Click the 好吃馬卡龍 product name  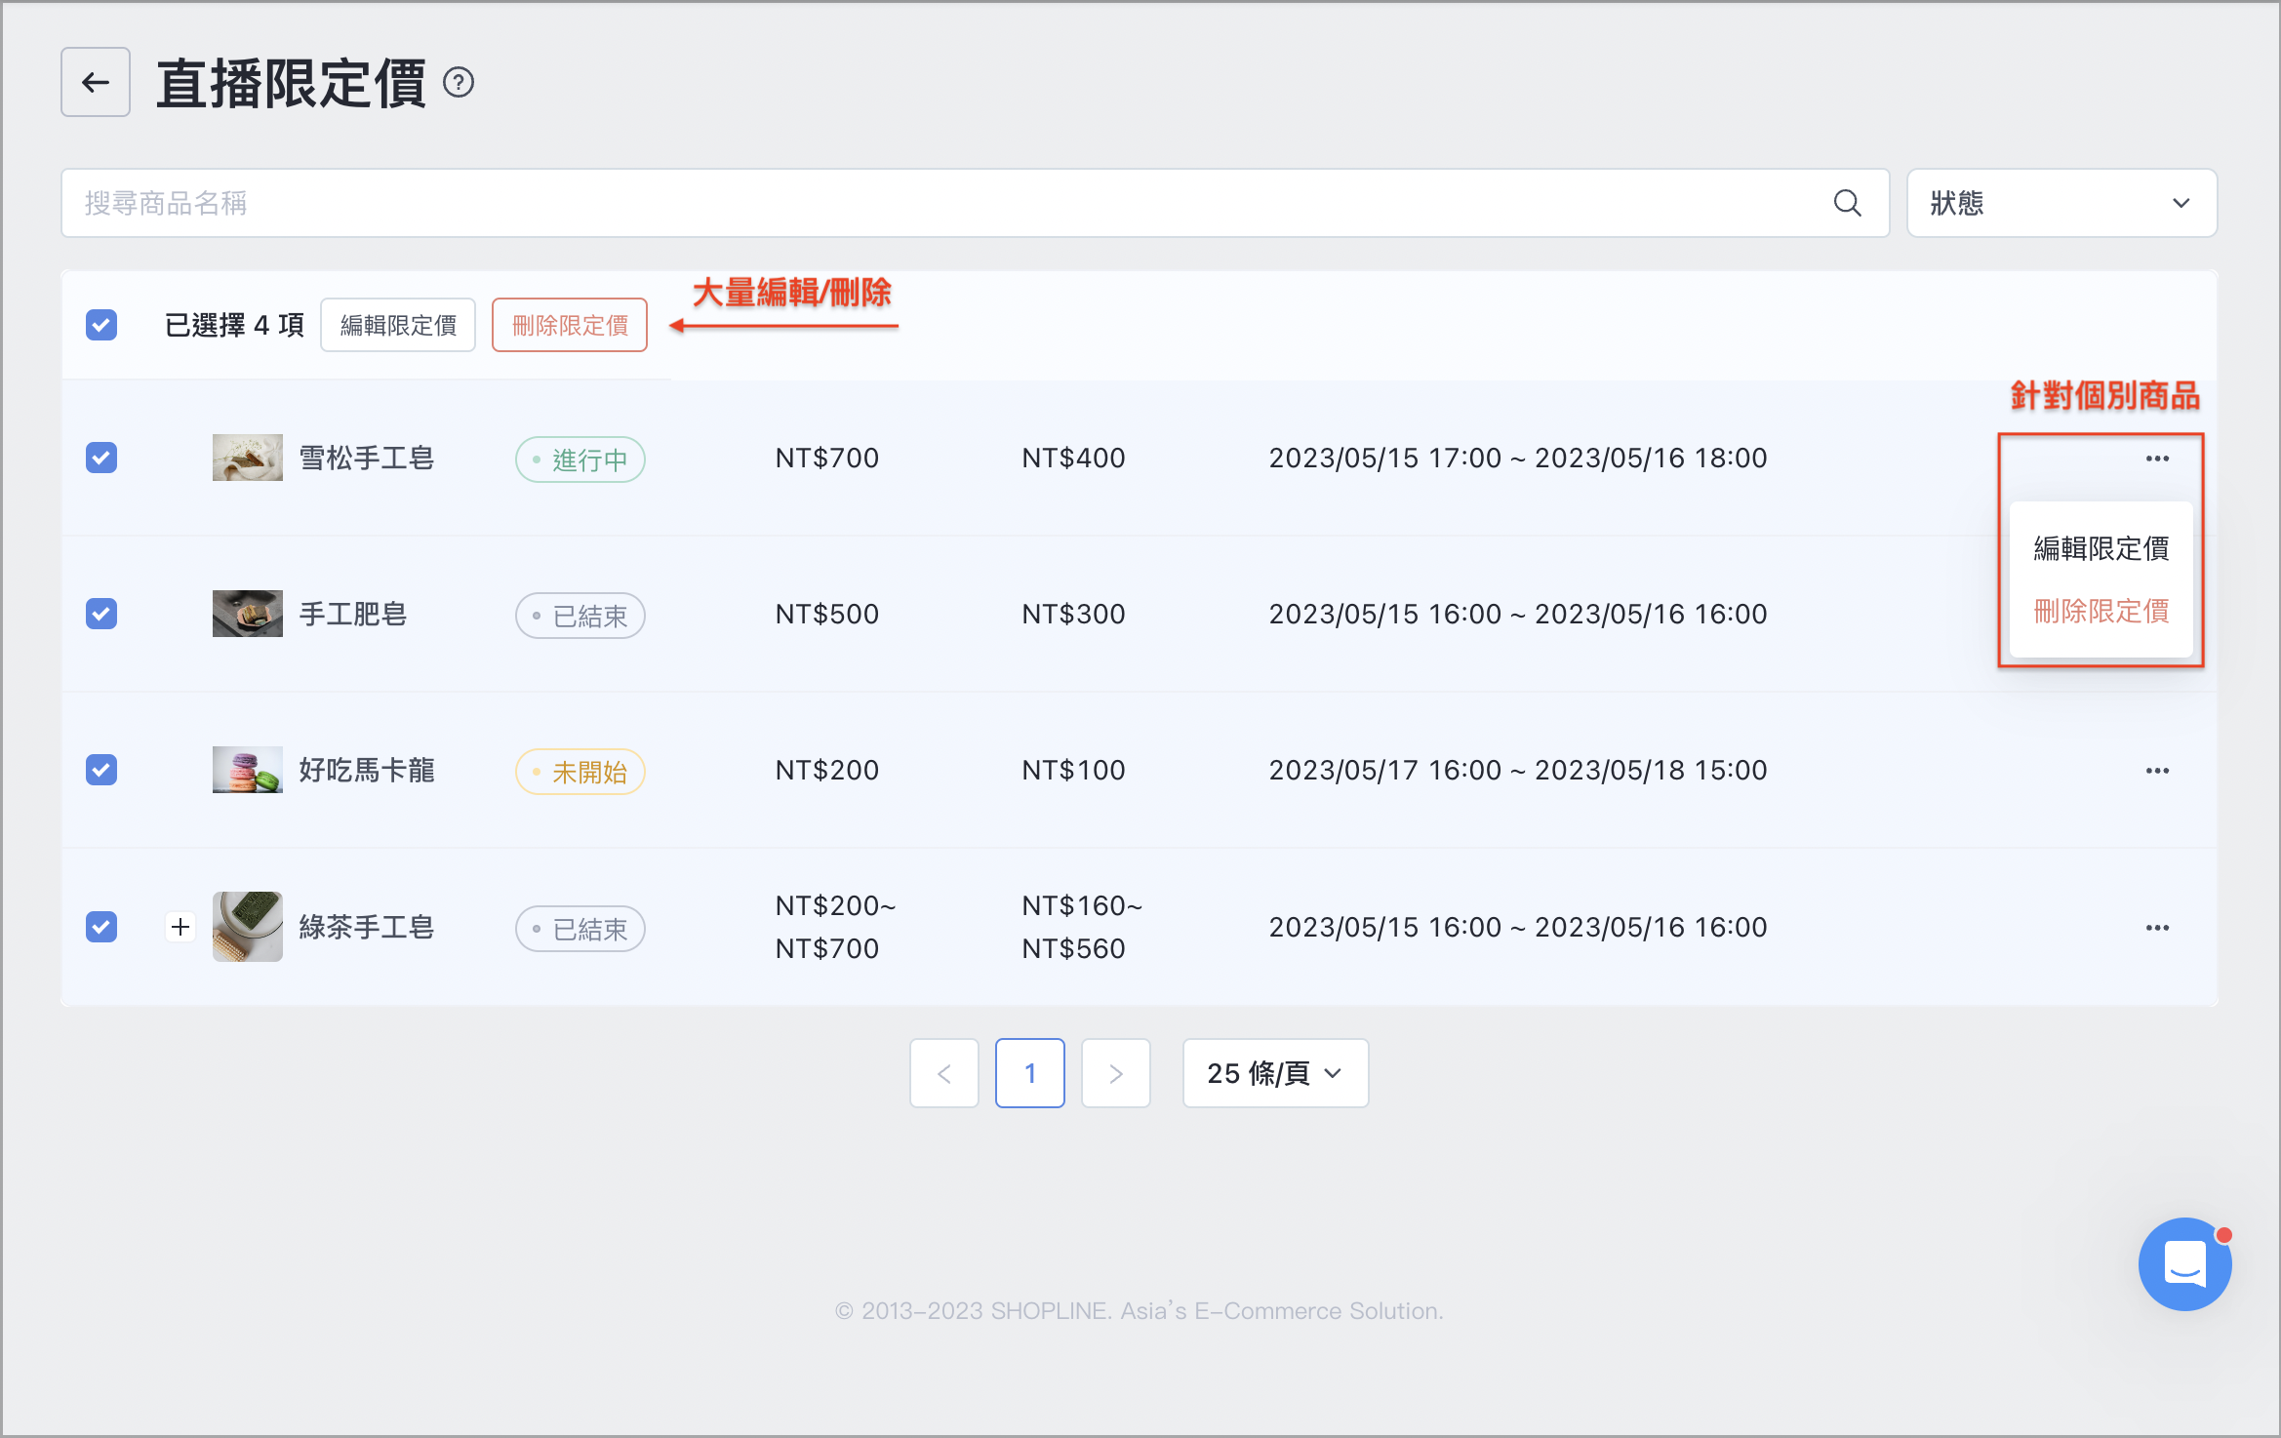point(366,770)
